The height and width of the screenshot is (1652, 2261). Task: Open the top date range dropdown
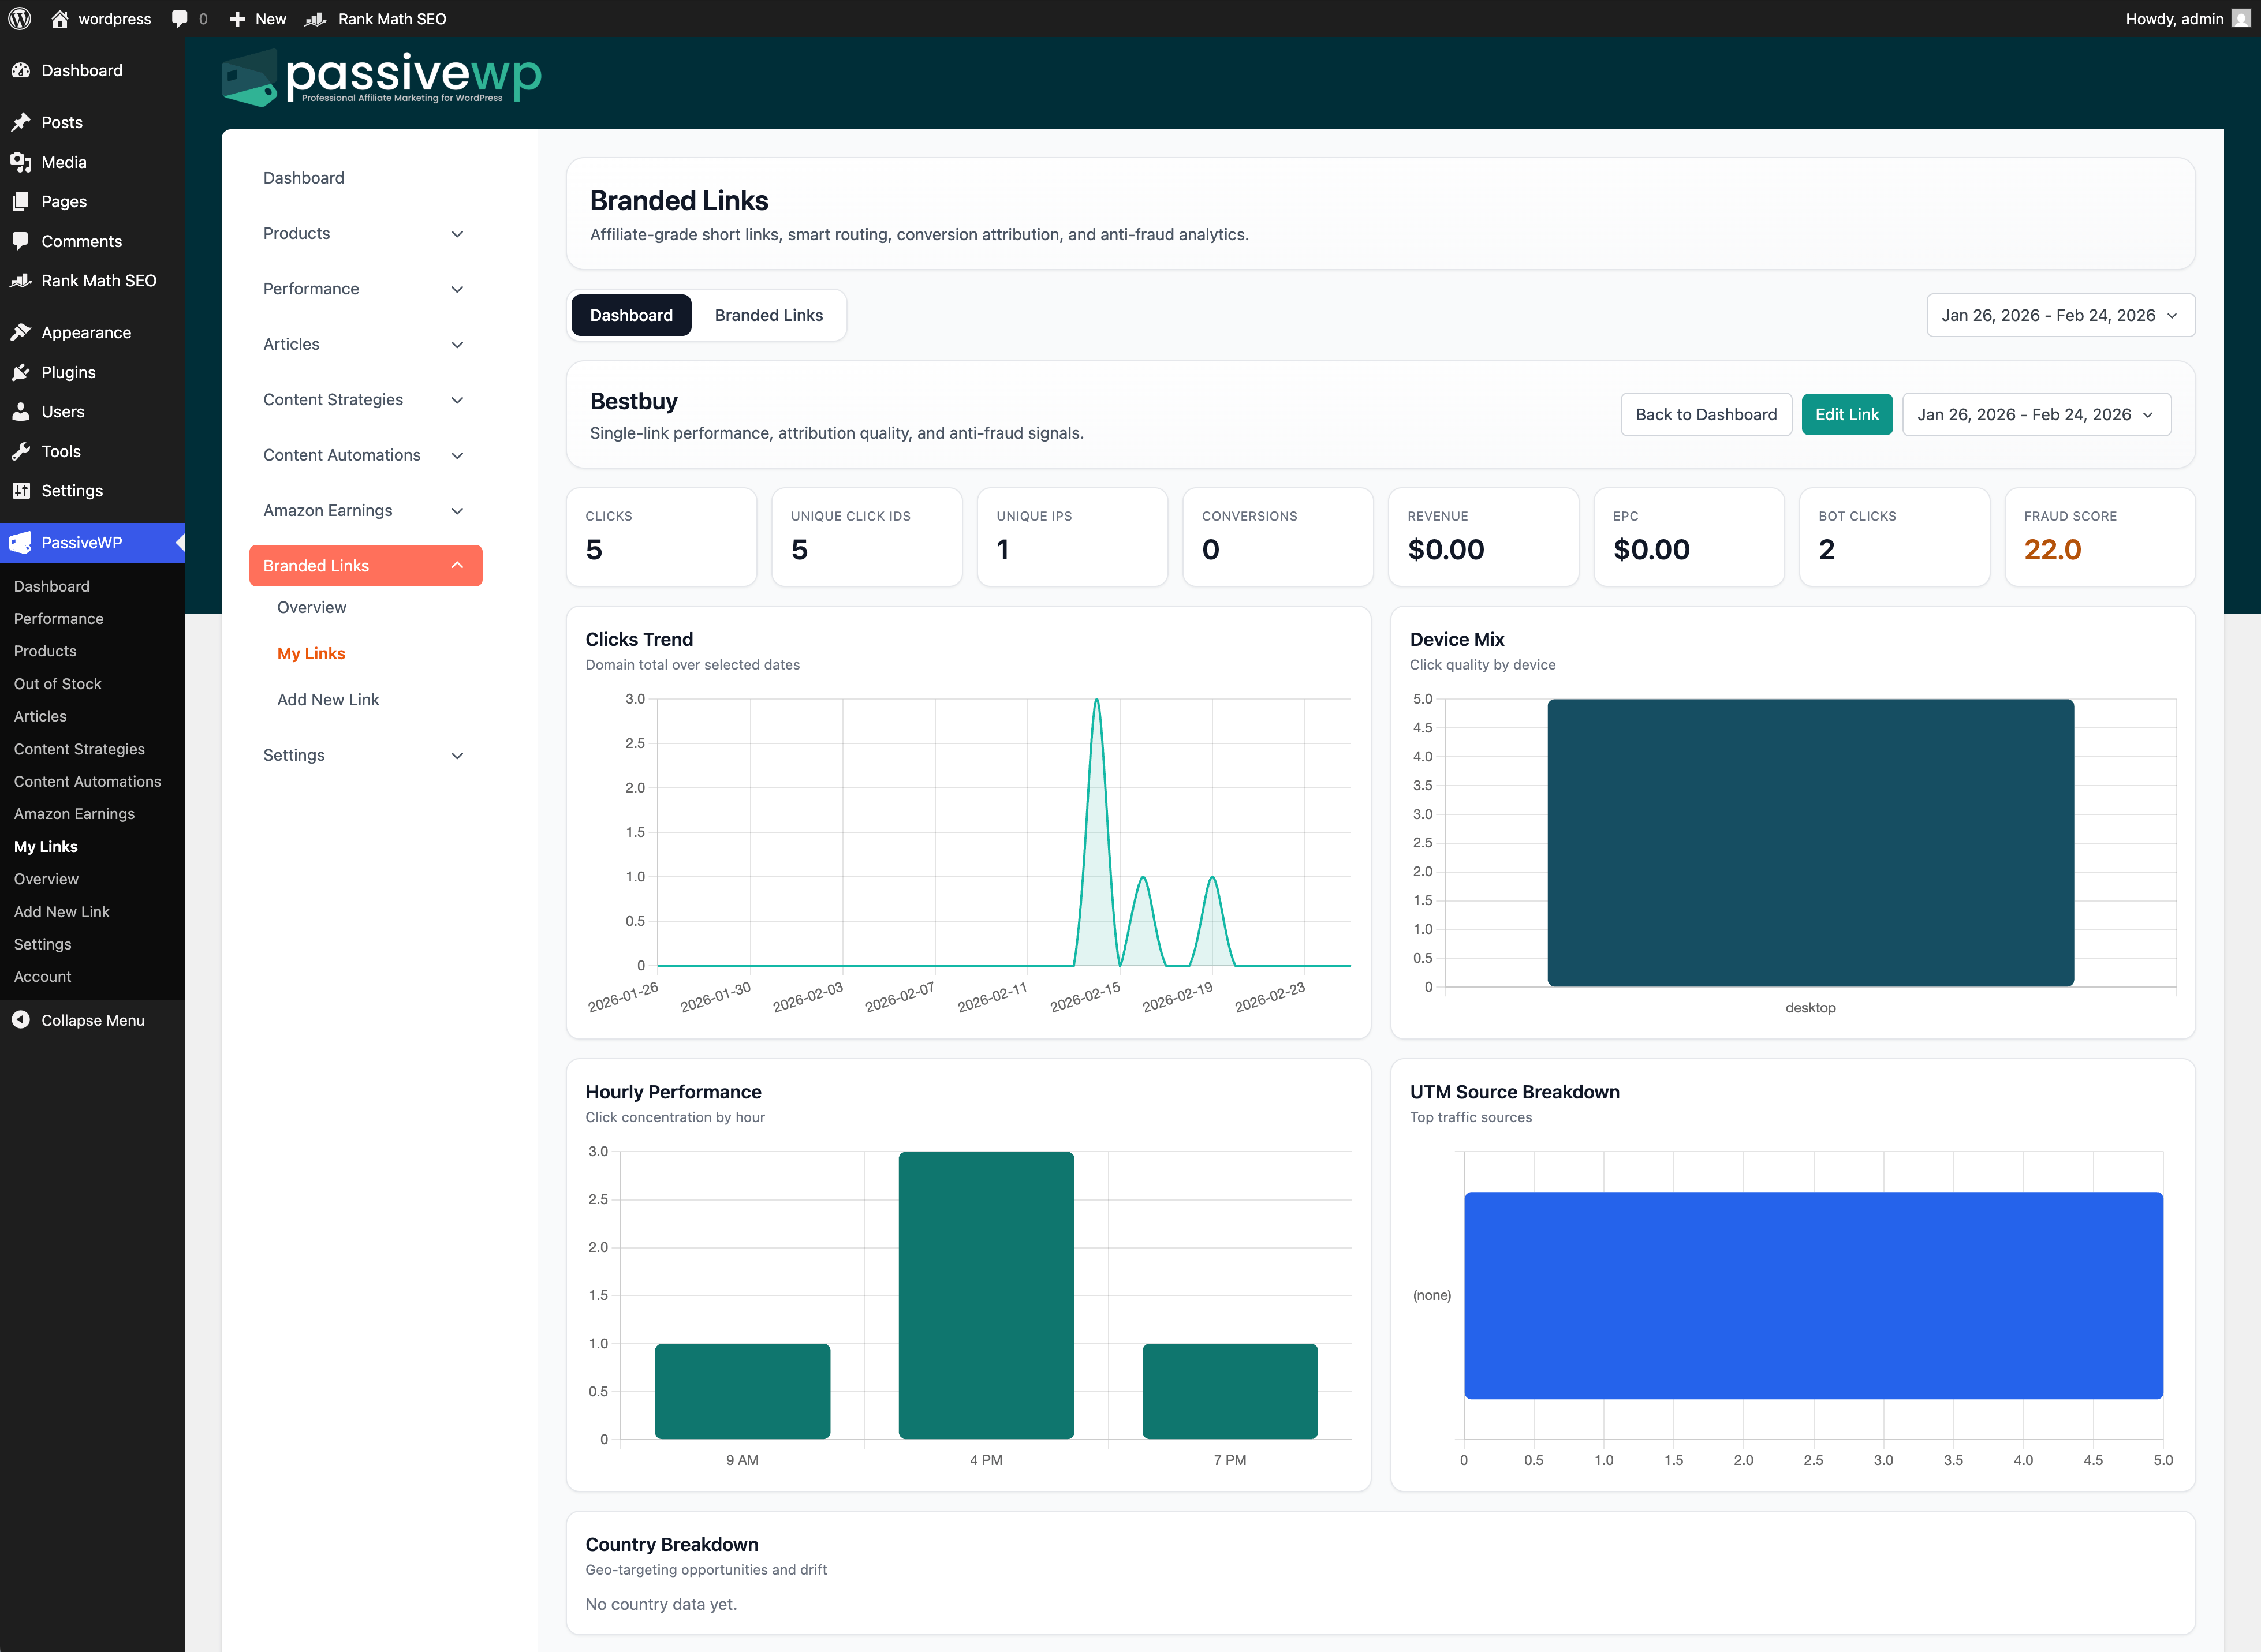click(x=2060, y=315)
